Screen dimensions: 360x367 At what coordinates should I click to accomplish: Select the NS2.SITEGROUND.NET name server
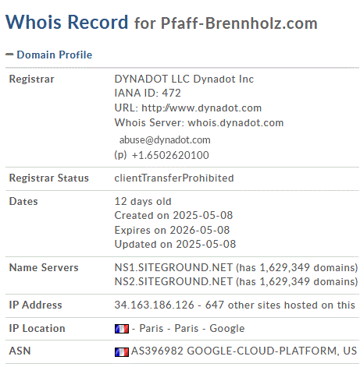click(173, 281)
